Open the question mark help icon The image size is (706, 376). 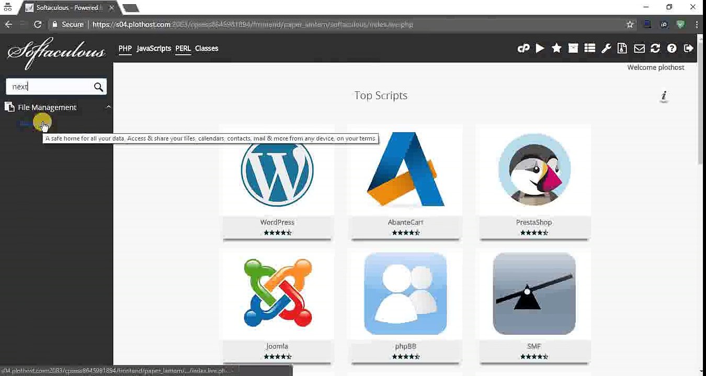pos(672,49)
